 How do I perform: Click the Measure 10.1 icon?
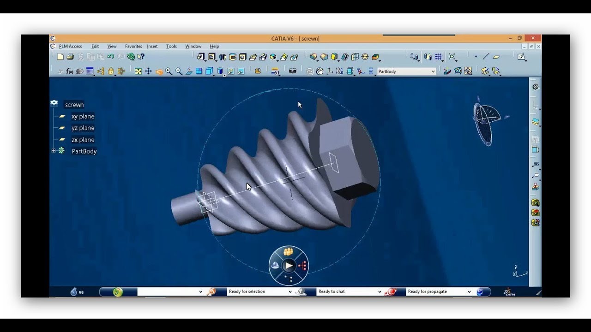point(339,71)
